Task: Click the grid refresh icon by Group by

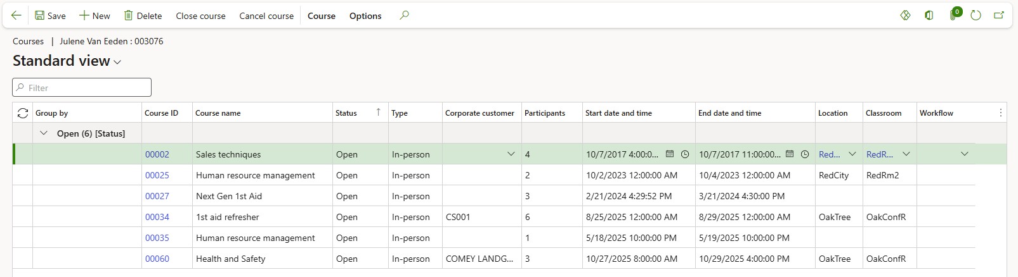Action: tap(23, 113)
